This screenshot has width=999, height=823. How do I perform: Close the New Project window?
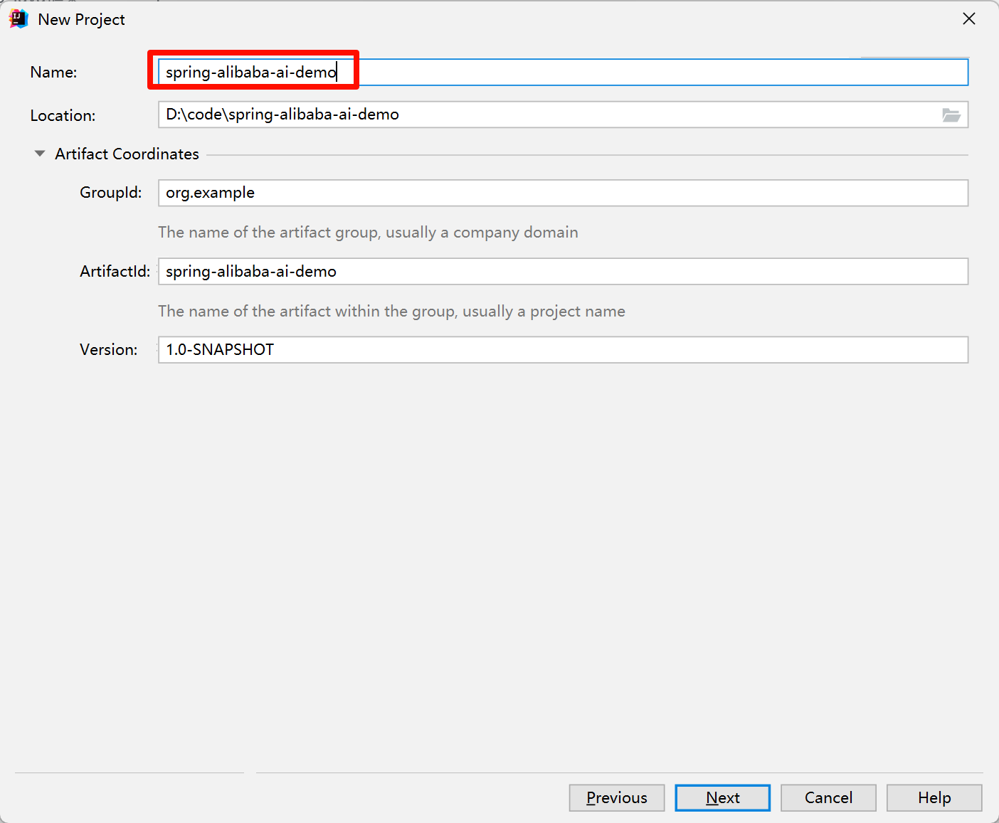pyautogui.click(x=969, y=19)
